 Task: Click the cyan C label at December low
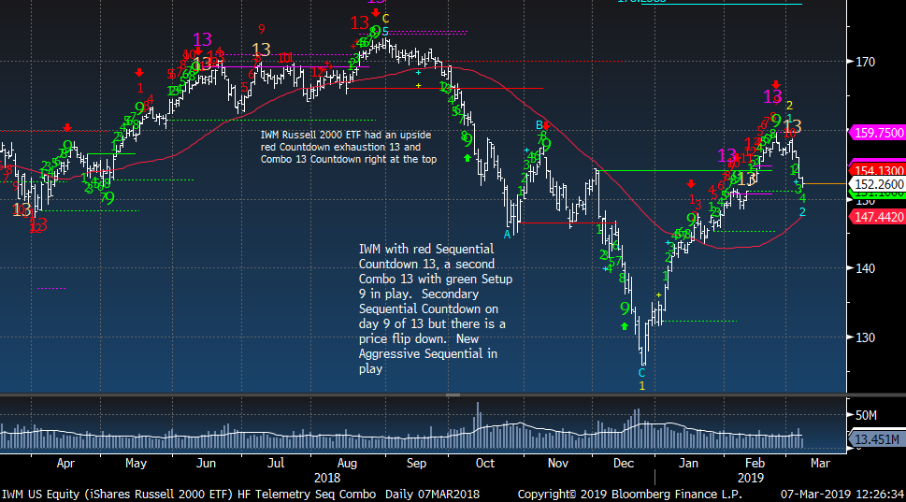point(641,373)
